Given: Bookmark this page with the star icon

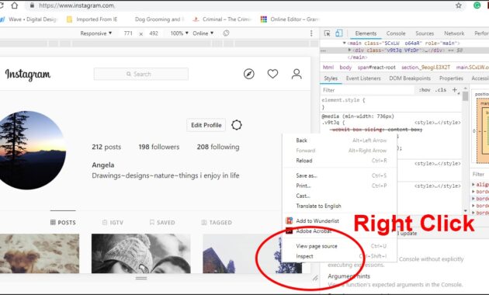Looking at the screenshot, I should [x=459, y=5].
